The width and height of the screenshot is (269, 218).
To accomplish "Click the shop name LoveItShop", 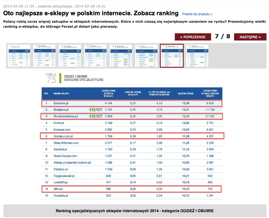I will click(61, 182).
